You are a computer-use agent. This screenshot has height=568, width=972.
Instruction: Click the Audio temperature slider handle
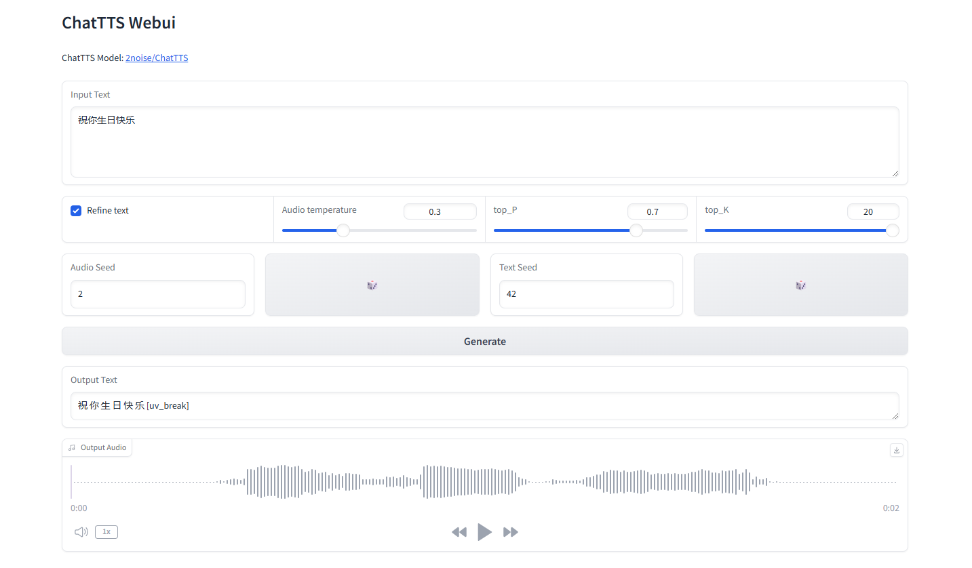point(343,230)
